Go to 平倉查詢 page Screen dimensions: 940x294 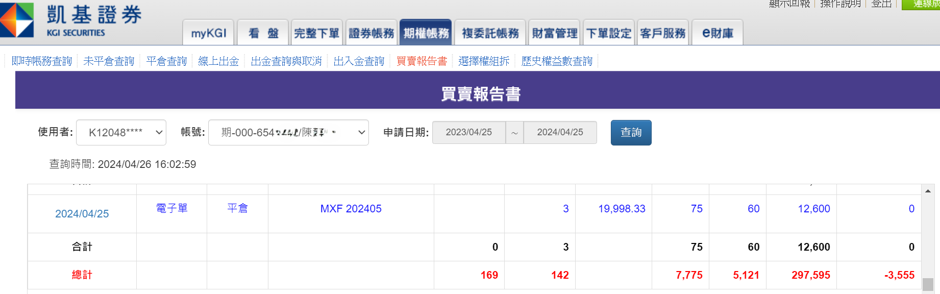coord(166,61)
